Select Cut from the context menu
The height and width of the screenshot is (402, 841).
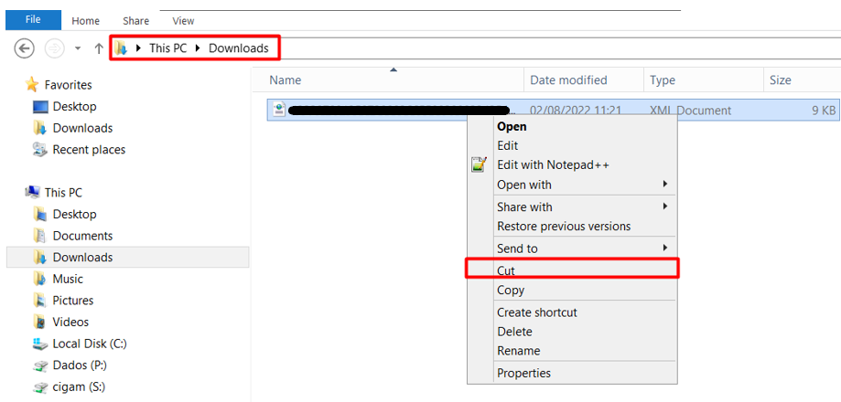click(x=507, y=270)
